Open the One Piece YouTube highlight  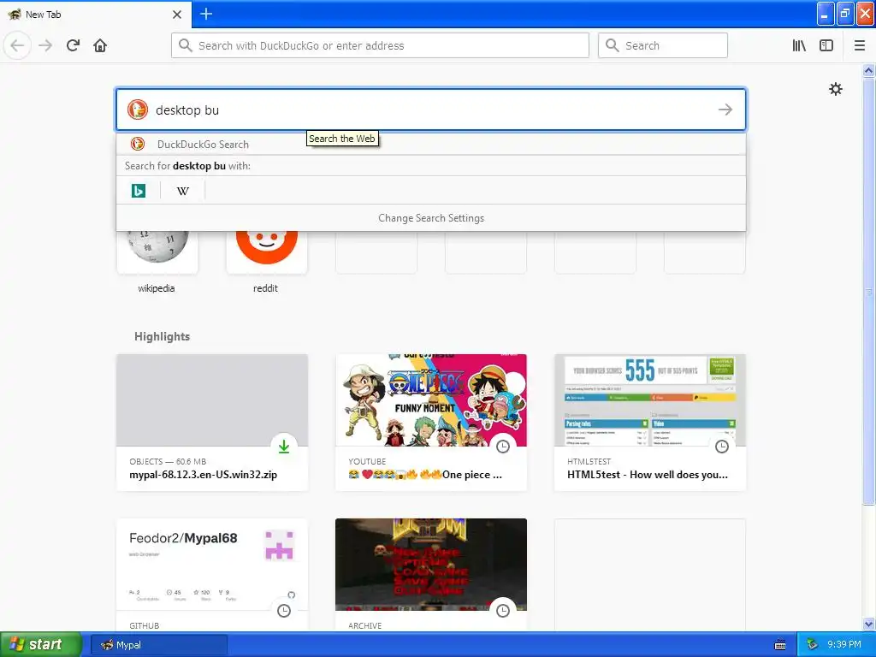click(x=431, y=423)
